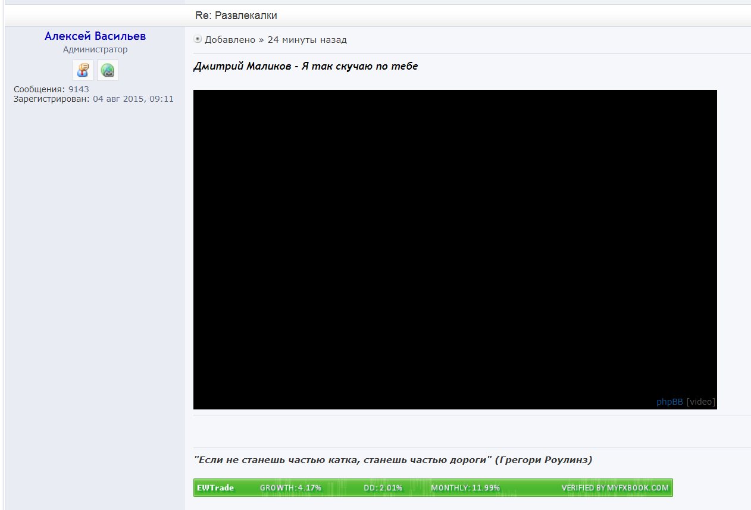Click 'MONTHLY: 11.99%' on the green banner
Image resolution: width=751 pixels, height=510 pixels.
pyautogui.click(x=465, y=488)
